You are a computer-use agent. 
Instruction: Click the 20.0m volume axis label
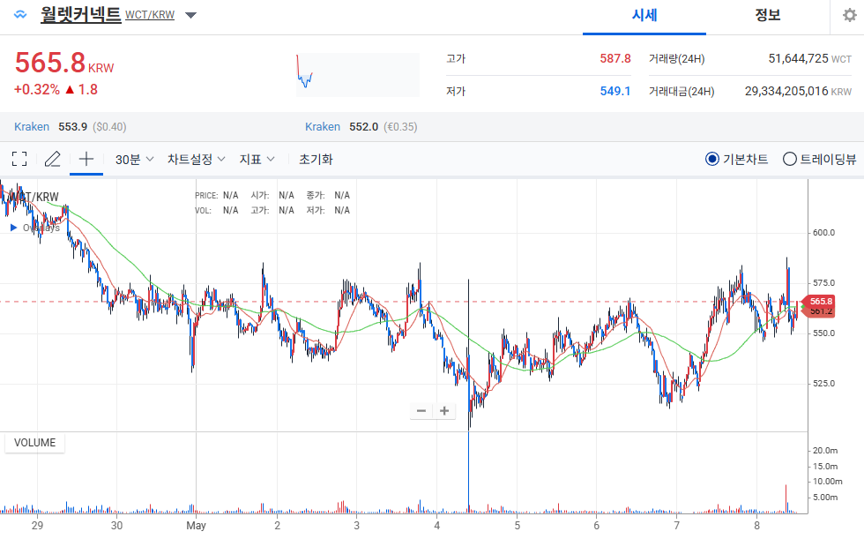pyautogui.click(x=825, y=450)
